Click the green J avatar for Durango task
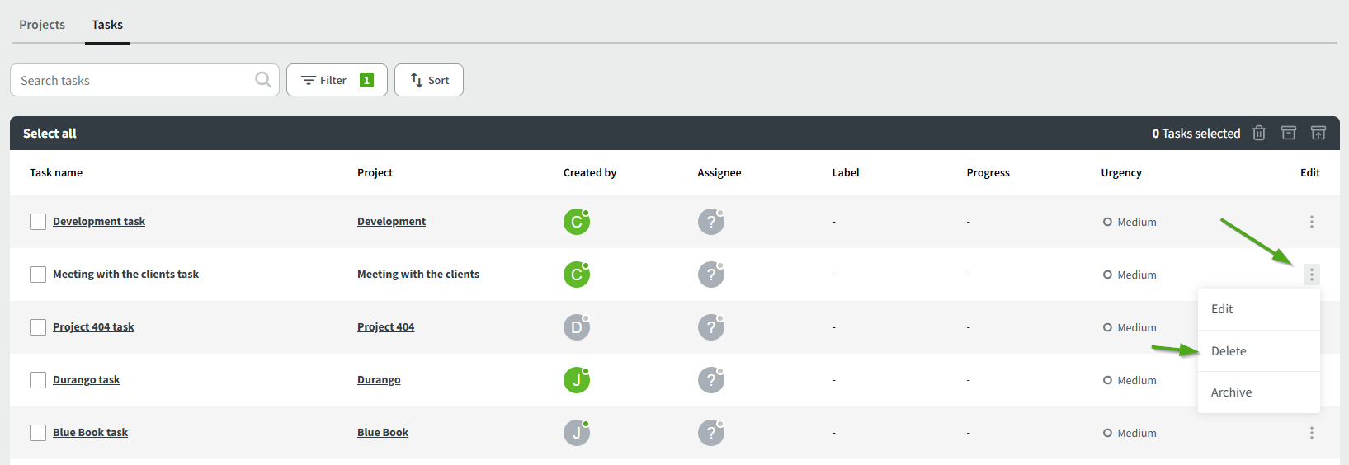This screenshot has height=465, width=1349. pyautogui.click(x=576, y=380)
